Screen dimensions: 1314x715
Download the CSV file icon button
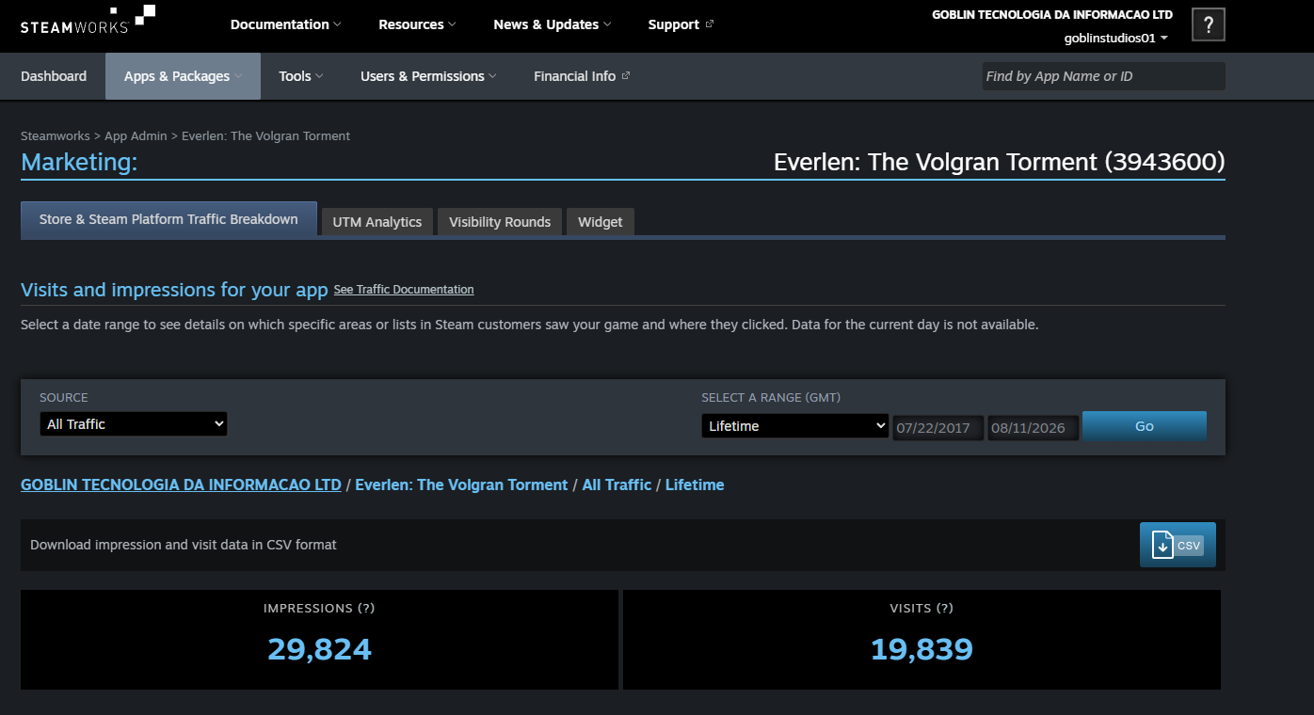pos(1178,545)
